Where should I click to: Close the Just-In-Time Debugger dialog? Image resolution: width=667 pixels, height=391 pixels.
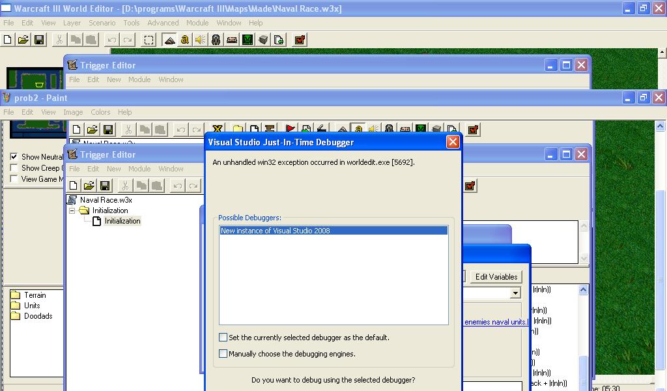(x=453, y=141)
